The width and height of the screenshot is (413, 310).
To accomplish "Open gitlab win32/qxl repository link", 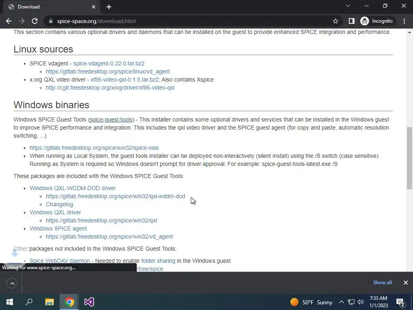I will (x=101, y=221).
